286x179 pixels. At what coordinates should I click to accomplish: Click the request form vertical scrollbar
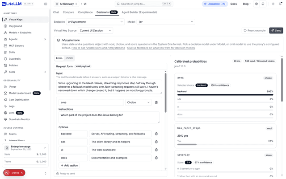pos(165,93)
